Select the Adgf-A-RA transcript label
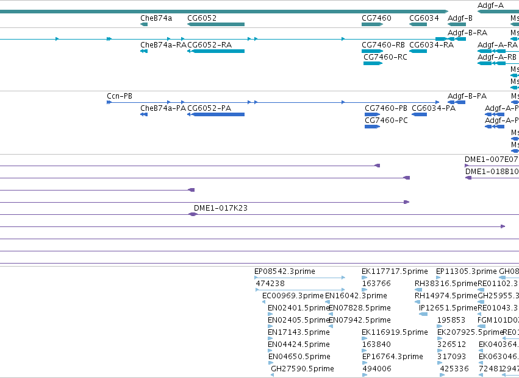This screenshot has width=519, height=378. (497, 45)
